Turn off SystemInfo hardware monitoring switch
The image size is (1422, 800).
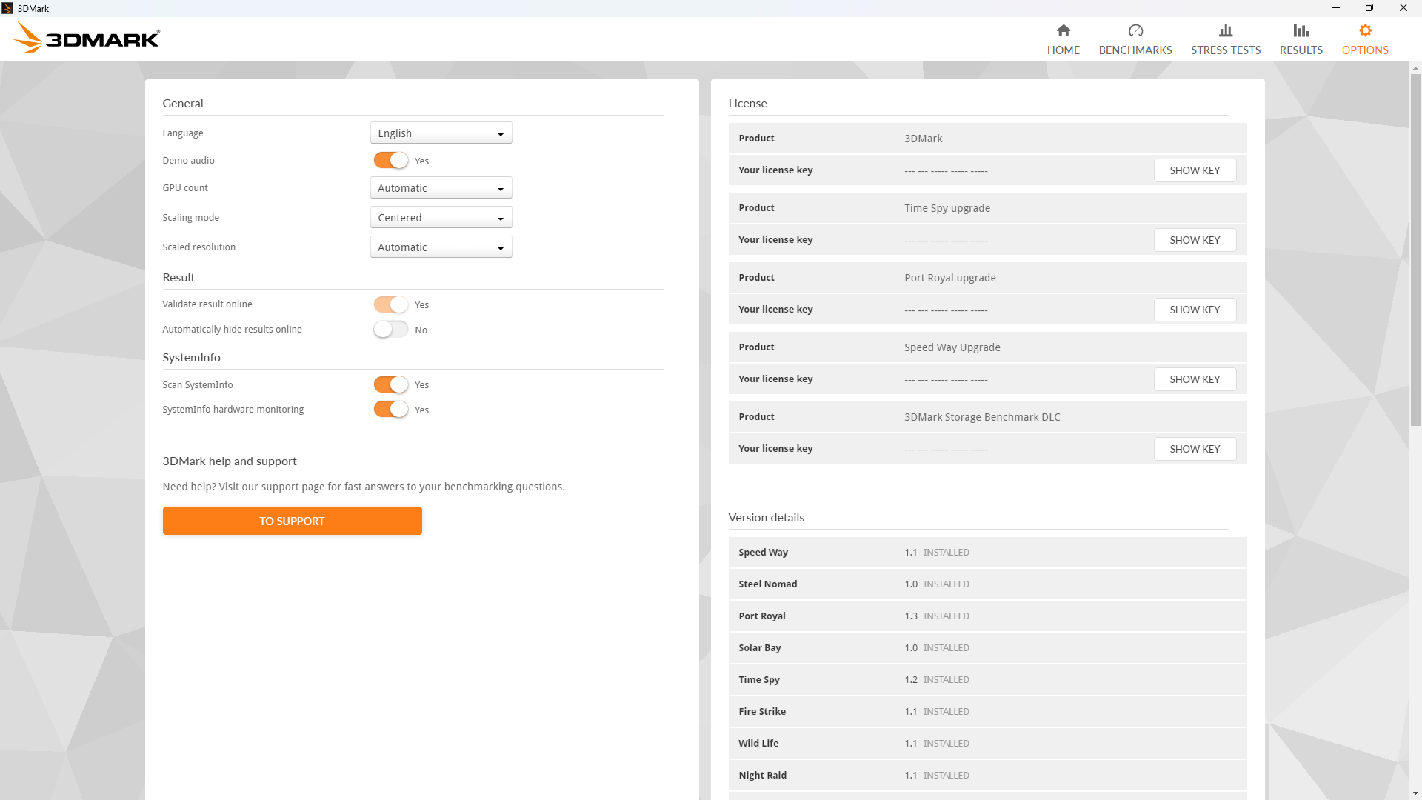coord(390,410)
